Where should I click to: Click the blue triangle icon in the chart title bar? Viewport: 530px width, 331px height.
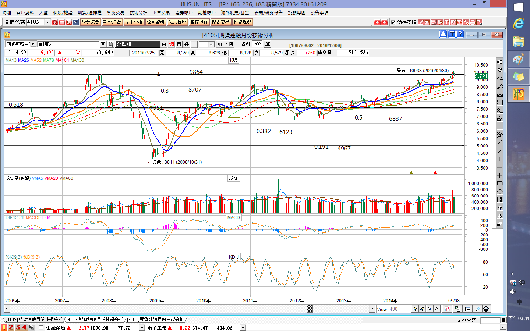point(443,34)
